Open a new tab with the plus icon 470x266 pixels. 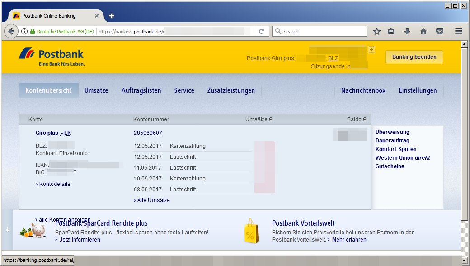click(x=112, y=16)
